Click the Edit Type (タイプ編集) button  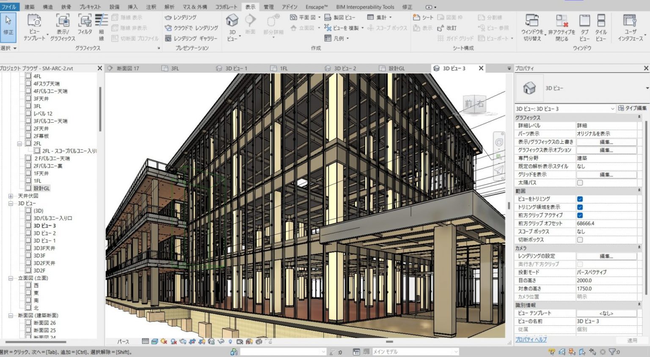(632, 108)
